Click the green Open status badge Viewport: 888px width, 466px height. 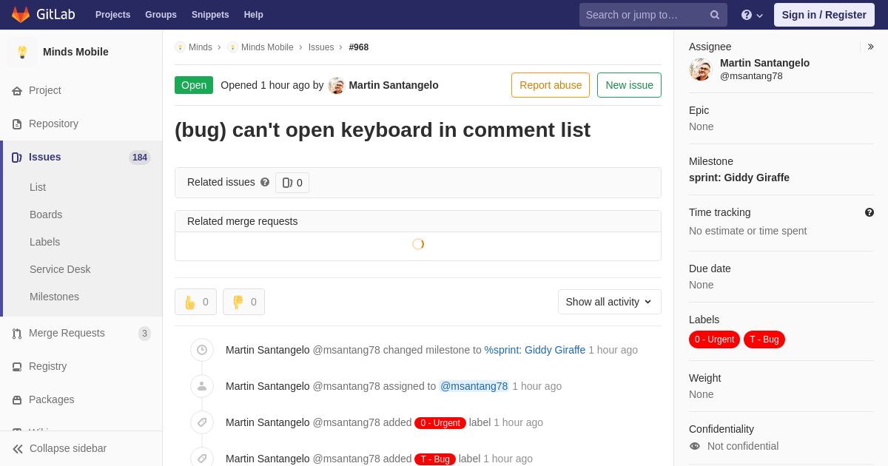194,85
